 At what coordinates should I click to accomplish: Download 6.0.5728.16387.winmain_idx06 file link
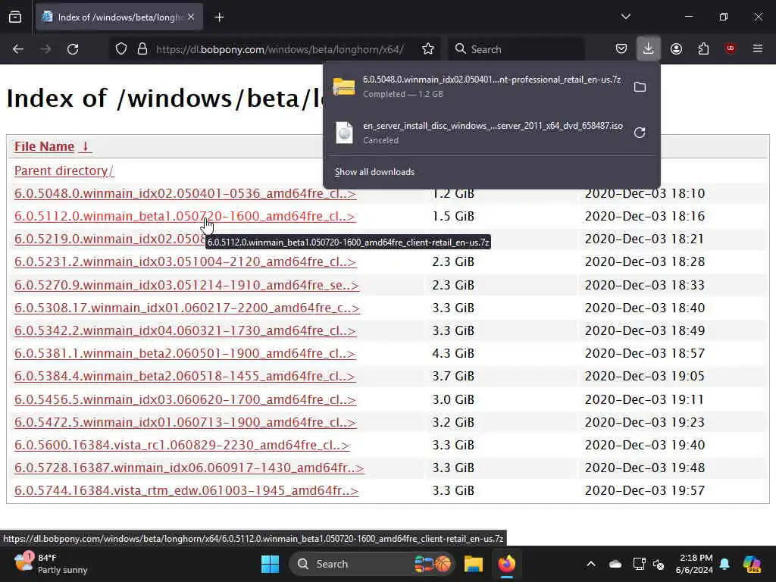[x=189, y=468]
